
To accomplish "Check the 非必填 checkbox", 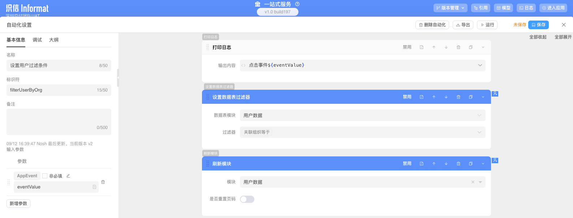I will click(x=45, y=176).
